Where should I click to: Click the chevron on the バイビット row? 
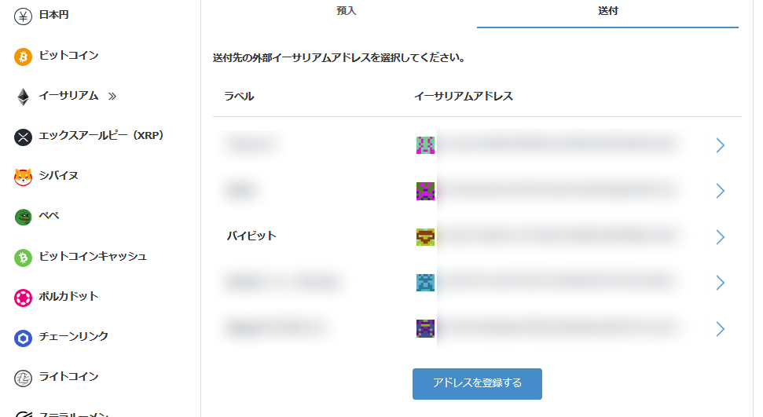(720, 237)
